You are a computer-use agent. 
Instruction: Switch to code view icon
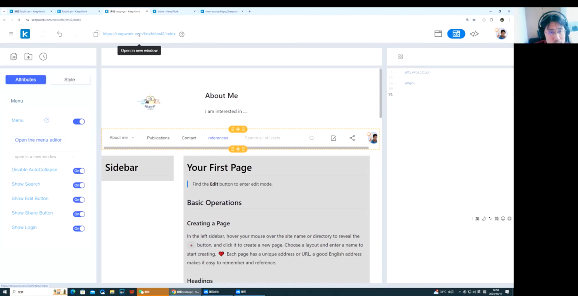(474, 34)
